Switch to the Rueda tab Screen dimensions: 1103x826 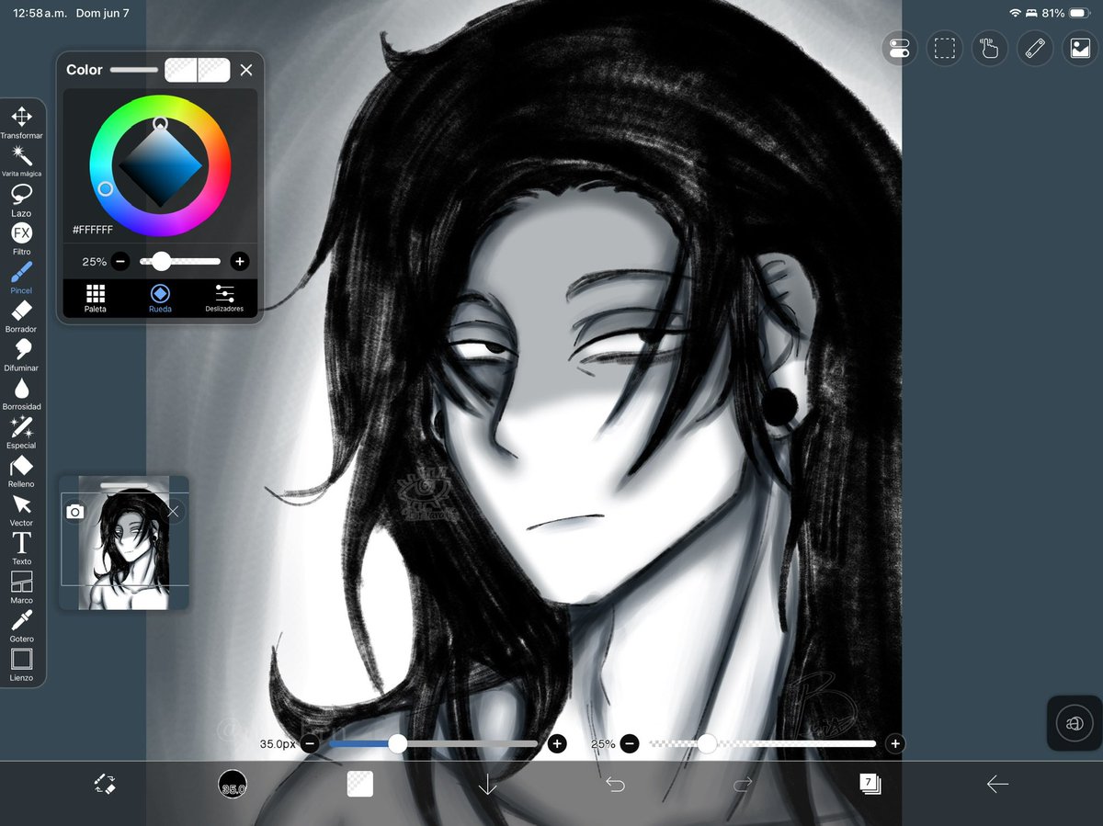pos(160,299)
